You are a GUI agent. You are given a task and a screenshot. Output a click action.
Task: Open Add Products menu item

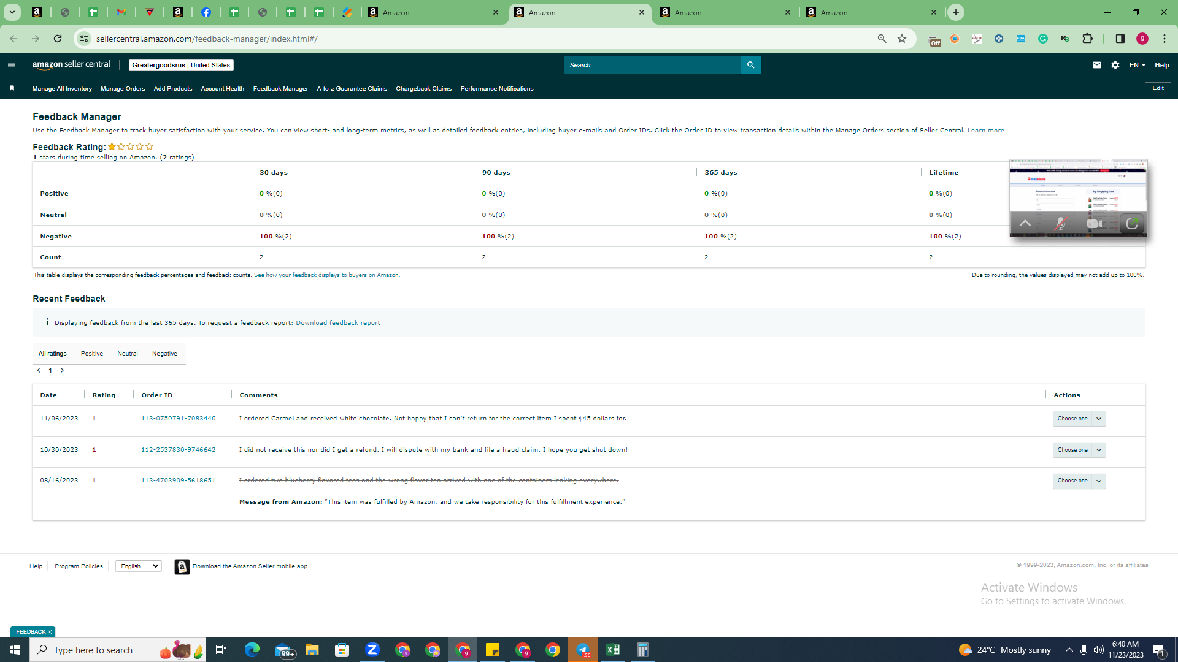173,89
